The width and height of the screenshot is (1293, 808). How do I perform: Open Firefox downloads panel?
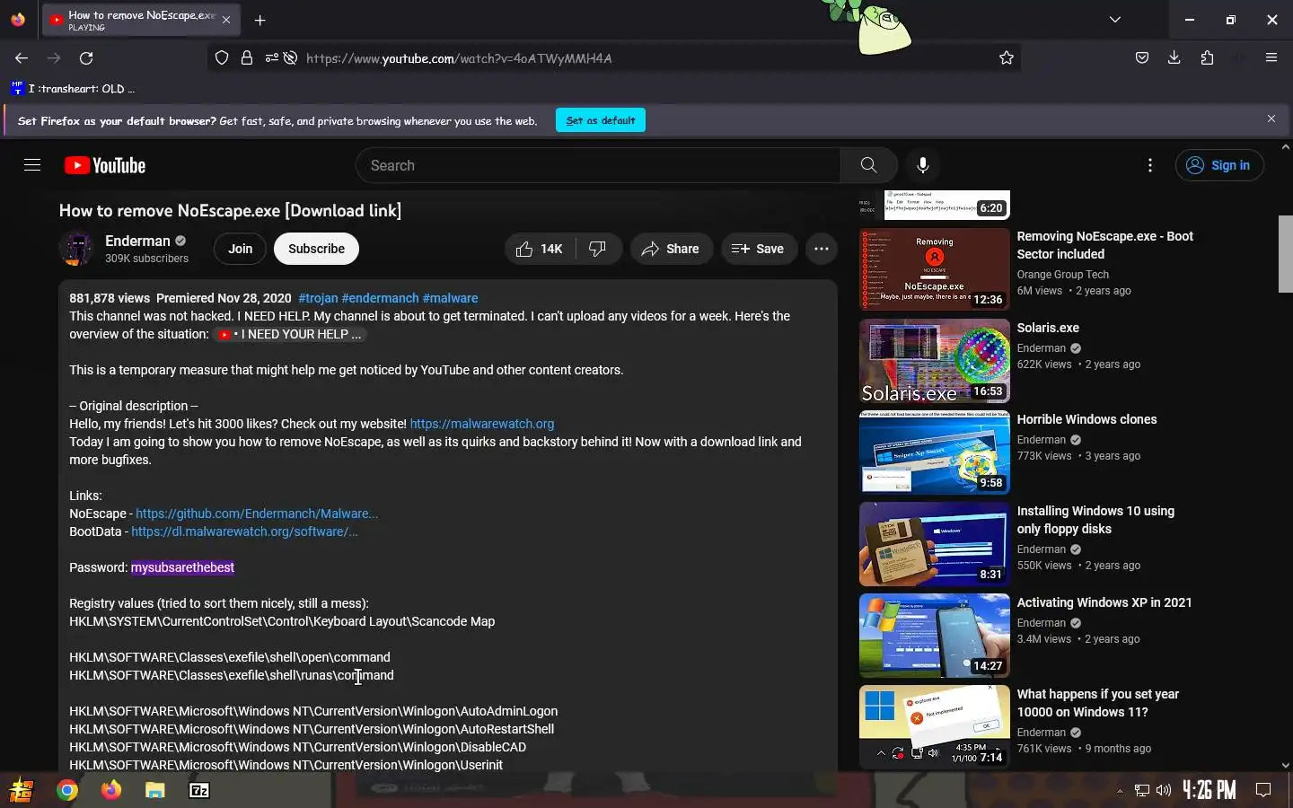click(x=1174, y=58)
